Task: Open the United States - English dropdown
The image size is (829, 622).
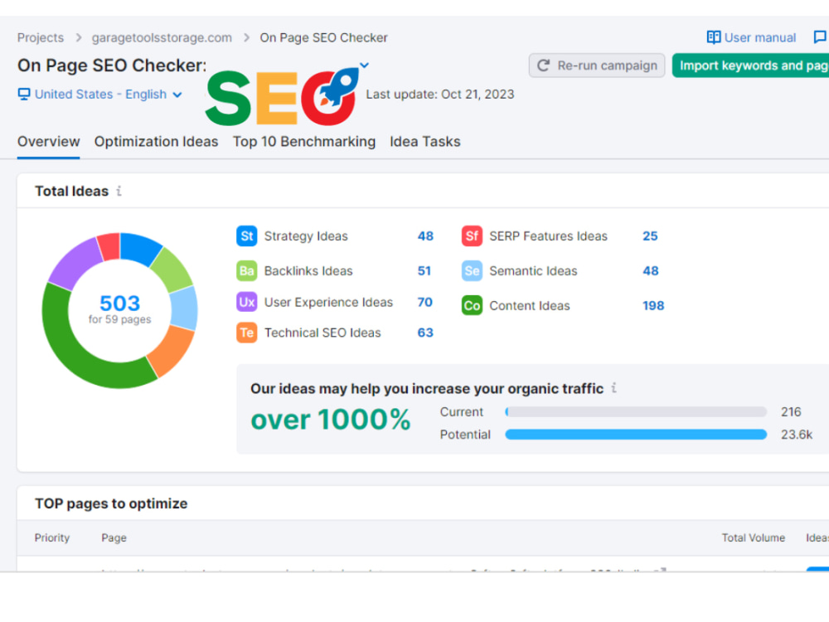Action: [x=100, y=95]
